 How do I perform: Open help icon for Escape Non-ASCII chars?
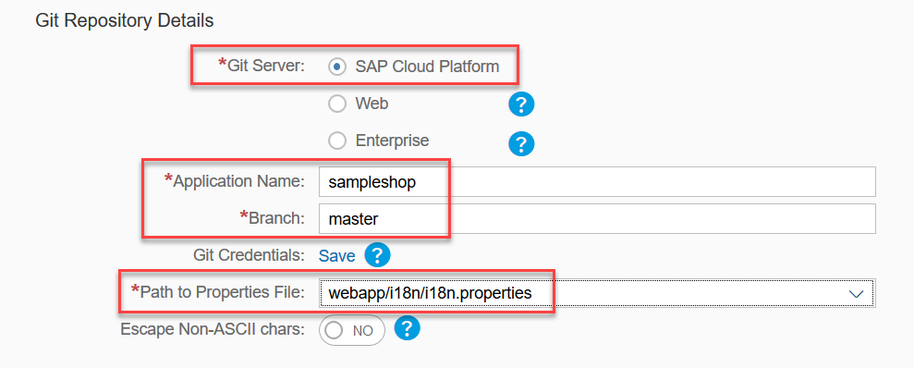(408, 329)
